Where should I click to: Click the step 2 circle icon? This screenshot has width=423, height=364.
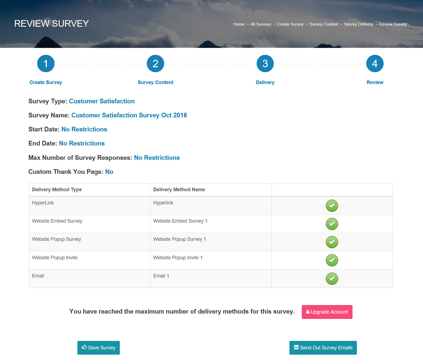pyautogui.click(x=155, y=64)
